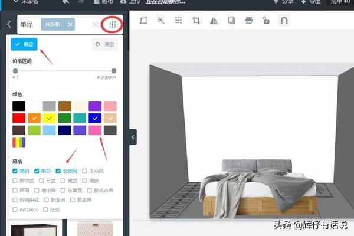Toggle the magnet snap icon
This screenshot has height=236, width=354.
point(284,21)
